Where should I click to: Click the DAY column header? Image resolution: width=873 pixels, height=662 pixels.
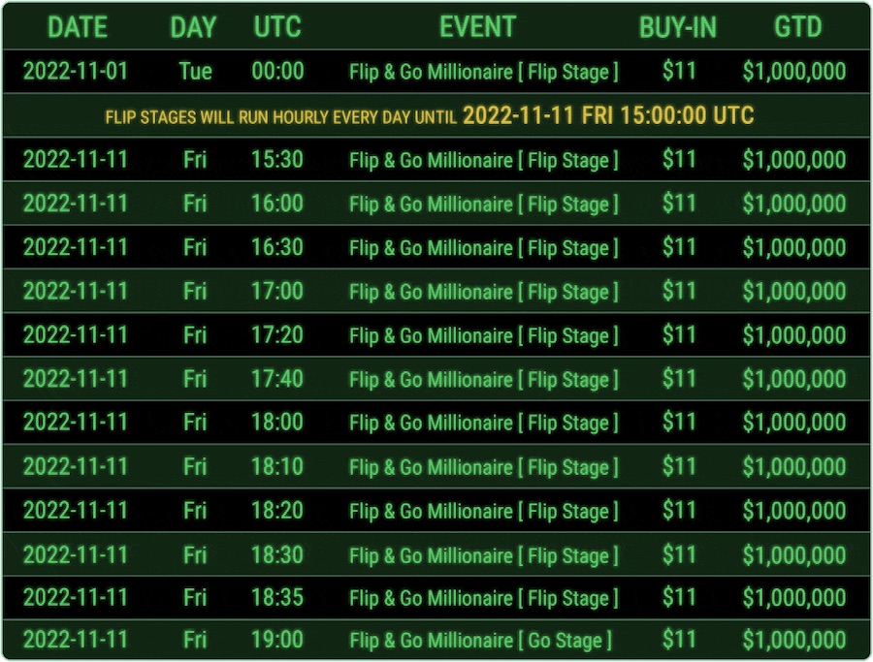[x=193, y=27]
